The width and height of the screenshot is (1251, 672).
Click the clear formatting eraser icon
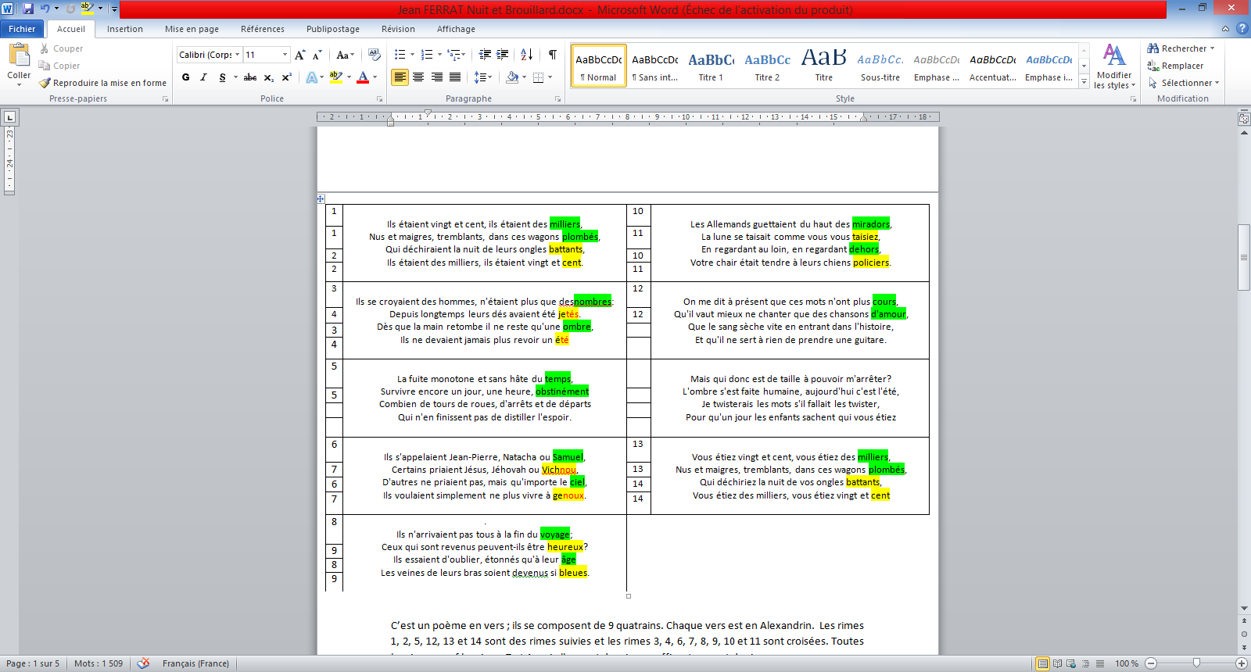tap(375, 55)
